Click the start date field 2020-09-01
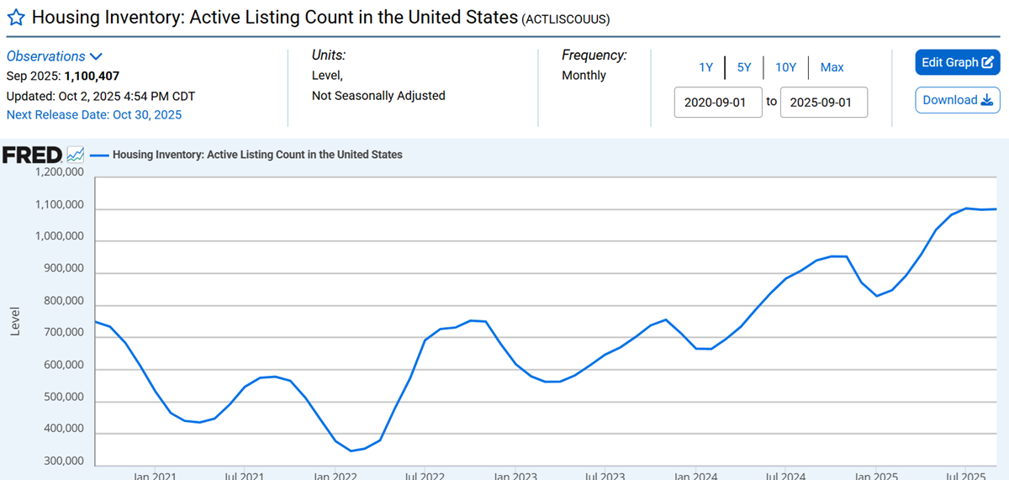The height and width of the screenshot is (480, 1009). point(718,102)
